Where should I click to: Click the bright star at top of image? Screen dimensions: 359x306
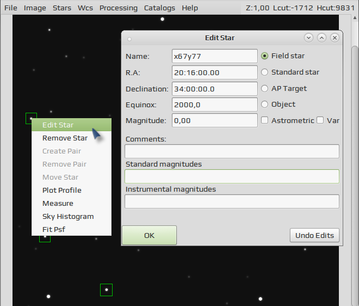tap(162, 19)
